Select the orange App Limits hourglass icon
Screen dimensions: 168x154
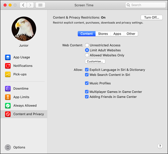(x=8, y=97)
